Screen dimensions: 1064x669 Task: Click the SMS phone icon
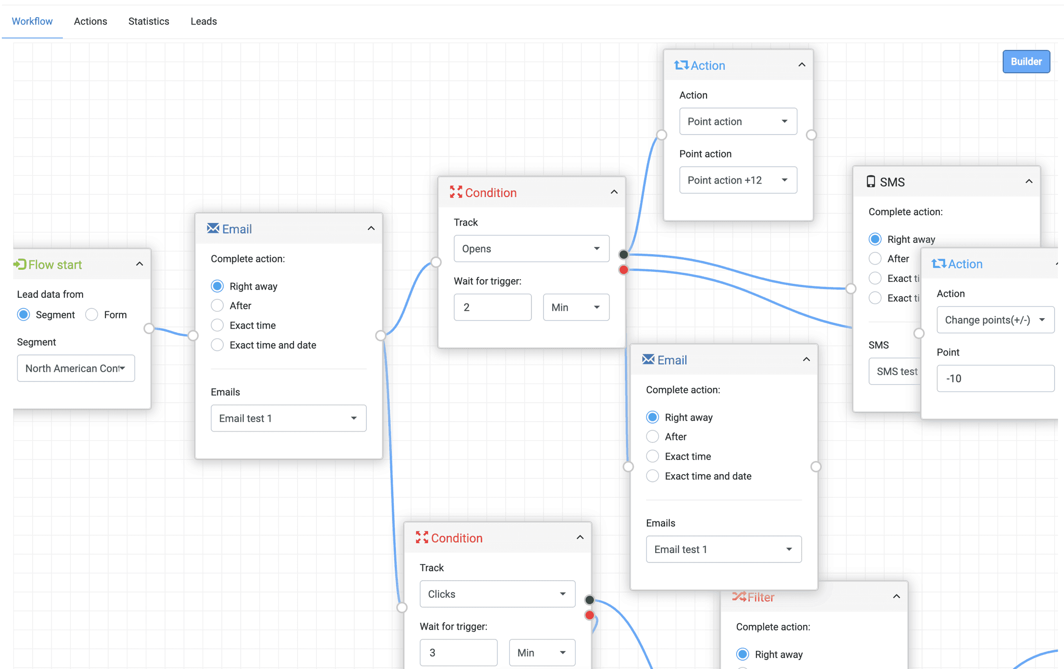coord(871,181)
